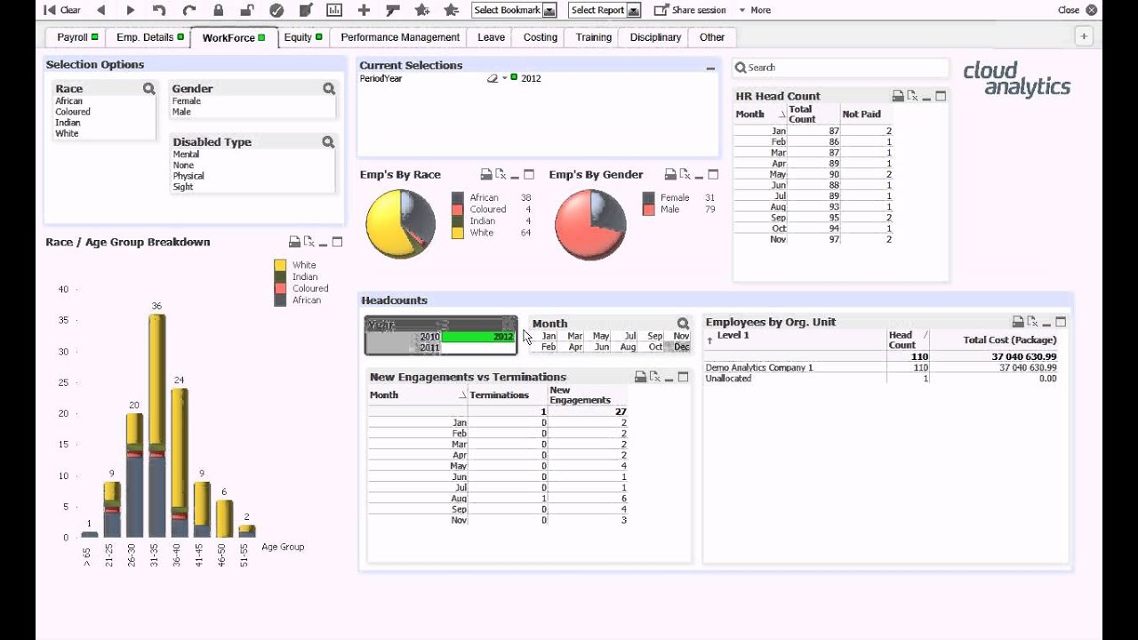This screenshot has height=640, width=1138.
Task: Minimize the Current Selections box
Action: [710, 68]
